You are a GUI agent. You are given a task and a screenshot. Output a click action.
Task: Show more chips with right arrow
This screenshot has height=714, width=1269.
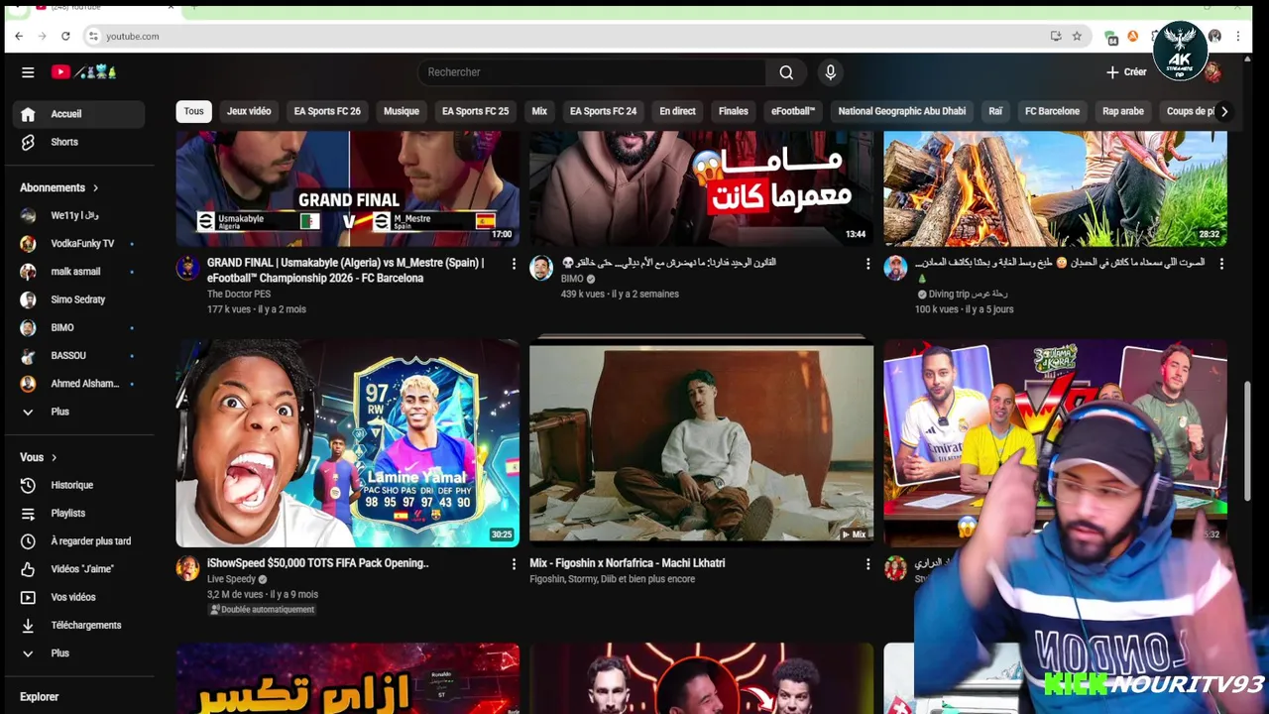click(x=1224, y=111)
